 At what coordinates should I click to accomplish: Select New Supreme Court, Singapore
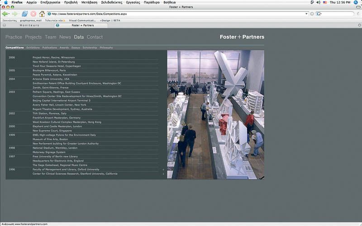click(x=52, y=131)
